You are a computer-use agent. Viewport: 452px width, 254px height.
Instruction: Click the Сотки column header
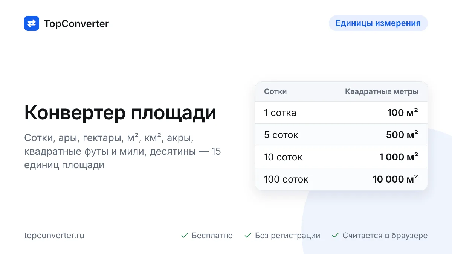(x=275, y=91)
